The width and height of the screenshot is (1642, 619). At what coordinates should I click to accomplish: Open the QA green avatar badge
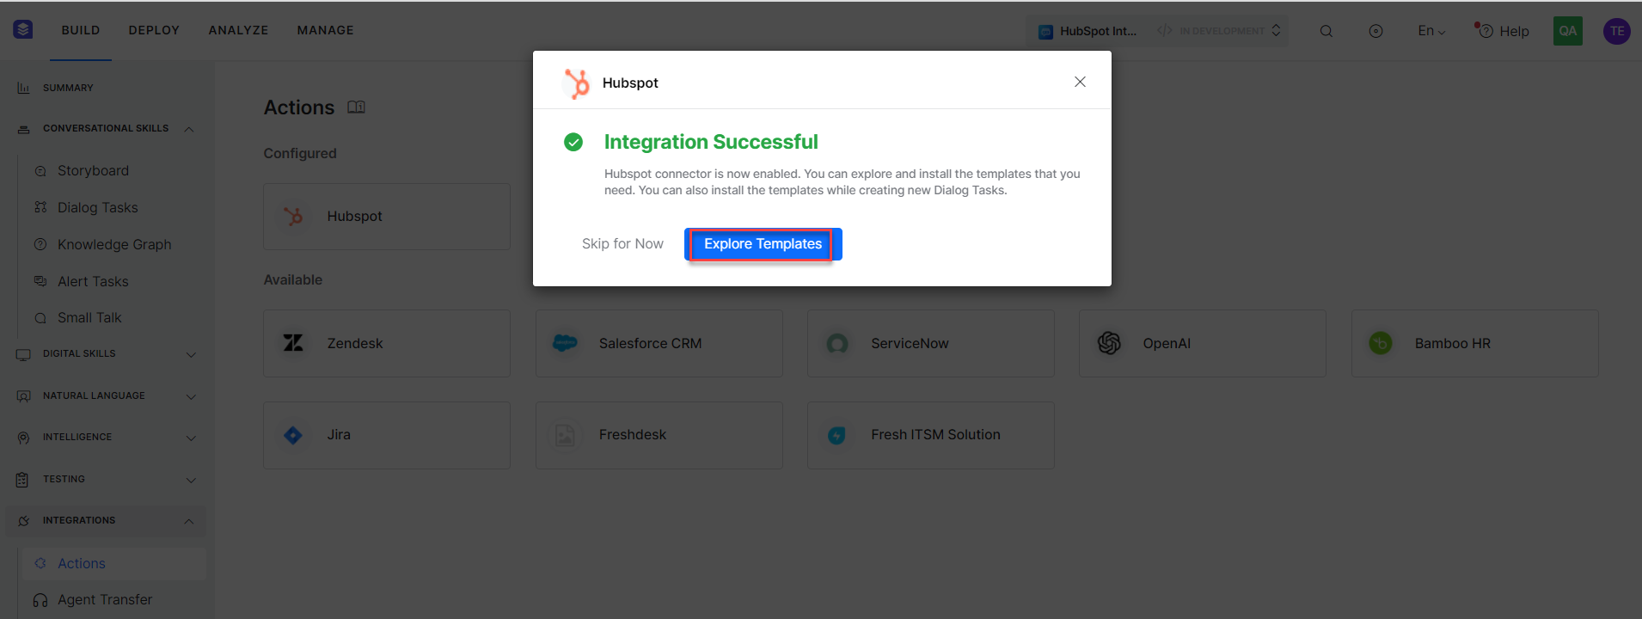1568,31
